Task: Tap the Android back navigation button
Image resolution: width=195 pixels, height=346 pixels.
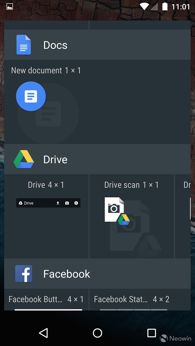Action: 44,333
